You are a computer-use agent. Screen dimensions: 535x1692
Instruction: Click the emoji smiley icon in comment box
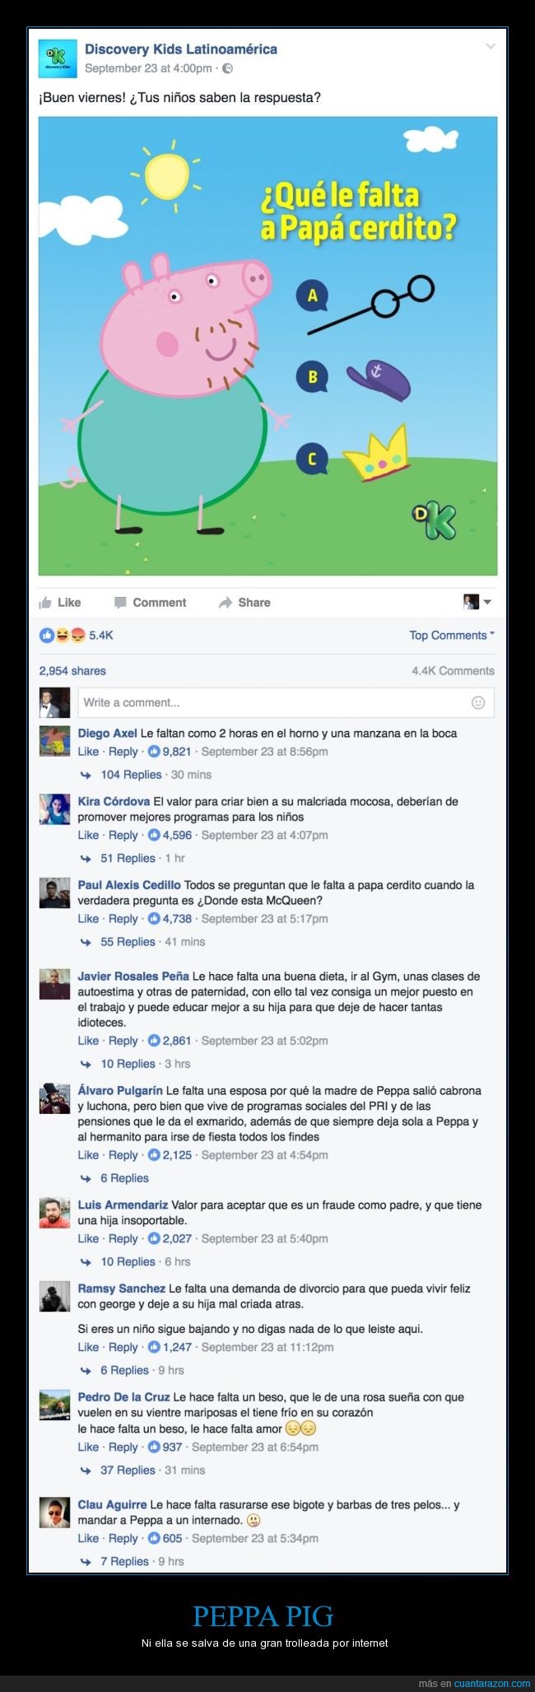[478, 702]
